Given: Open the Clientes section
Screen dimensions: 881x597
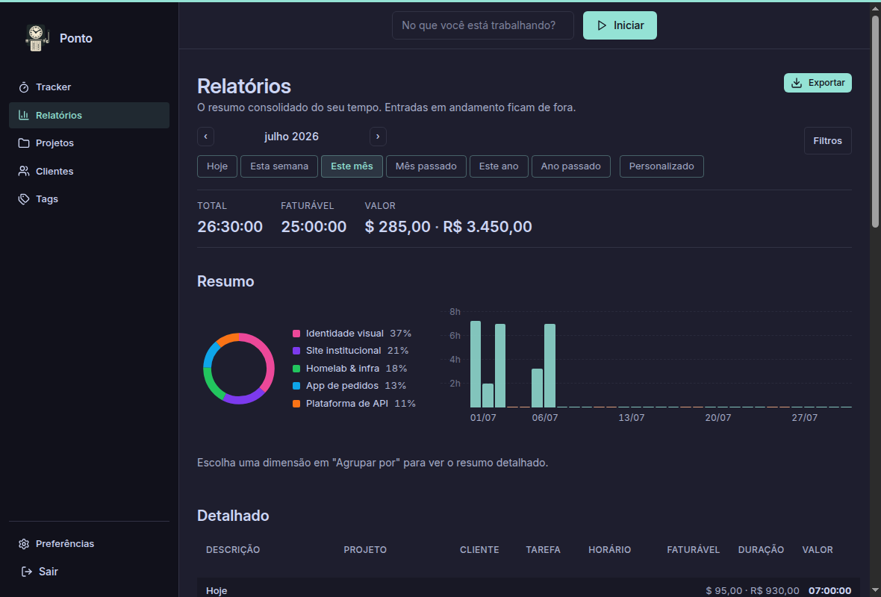Looking at the screenshot, I should 89,172.
